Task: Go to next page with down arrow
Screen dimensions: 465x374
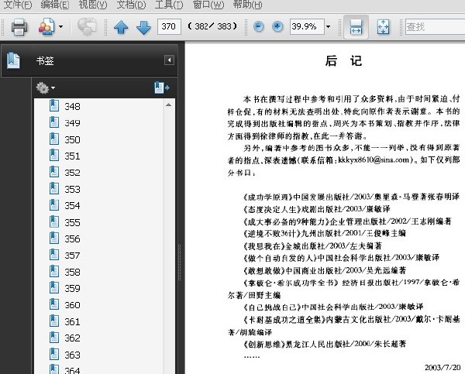Action: click(x=143, y=27)
